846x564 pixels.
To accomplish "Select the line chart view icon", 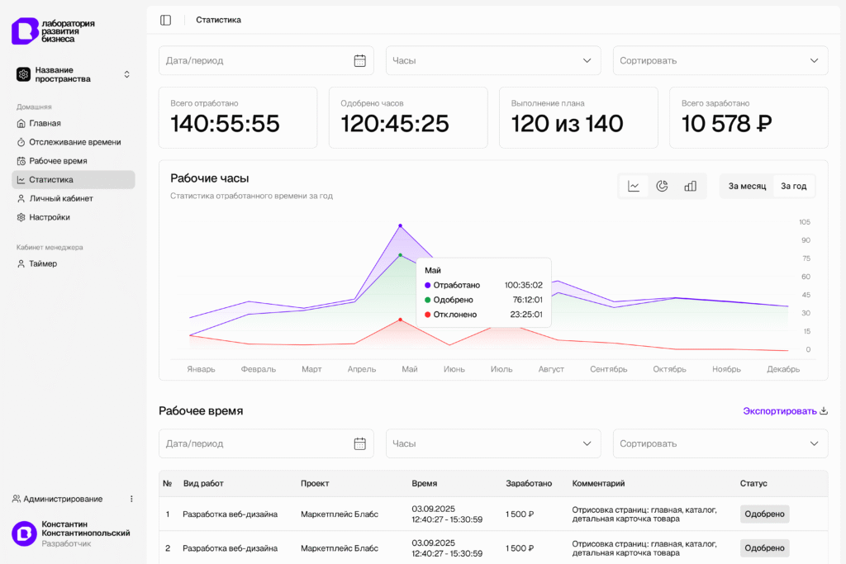I will pos(634,186).
